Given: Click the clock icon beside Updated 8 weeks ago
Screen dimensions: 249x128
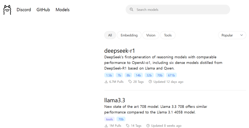Looking at the screenshot, I should (148, 126).
